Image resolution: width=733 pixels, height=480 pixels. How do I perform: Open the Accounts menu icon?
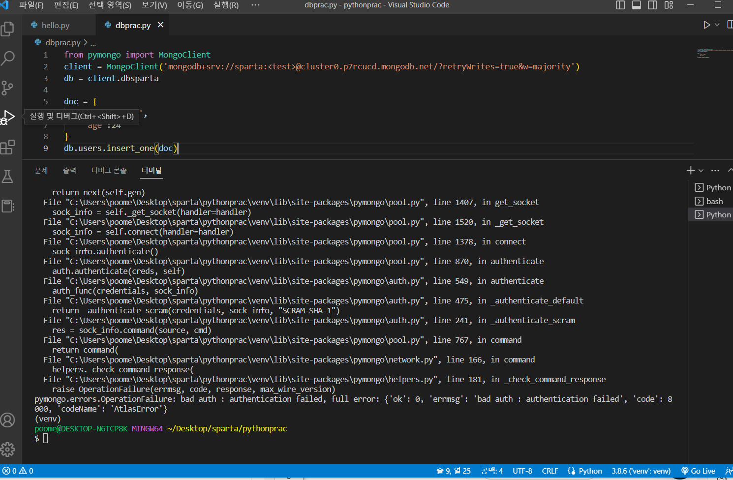tap(7, 420)
